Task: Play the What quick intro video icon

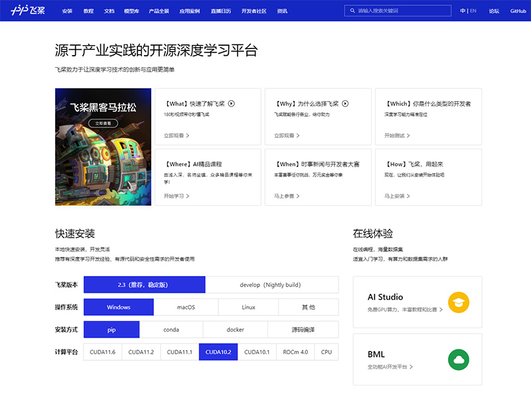Action: pos(232,103)
